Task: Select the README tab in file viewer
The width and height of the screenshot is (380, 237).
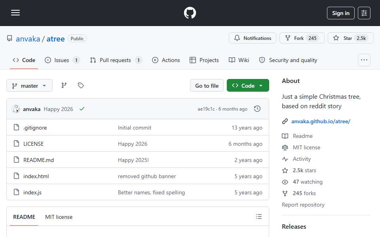Action: [x=24, y=217]
